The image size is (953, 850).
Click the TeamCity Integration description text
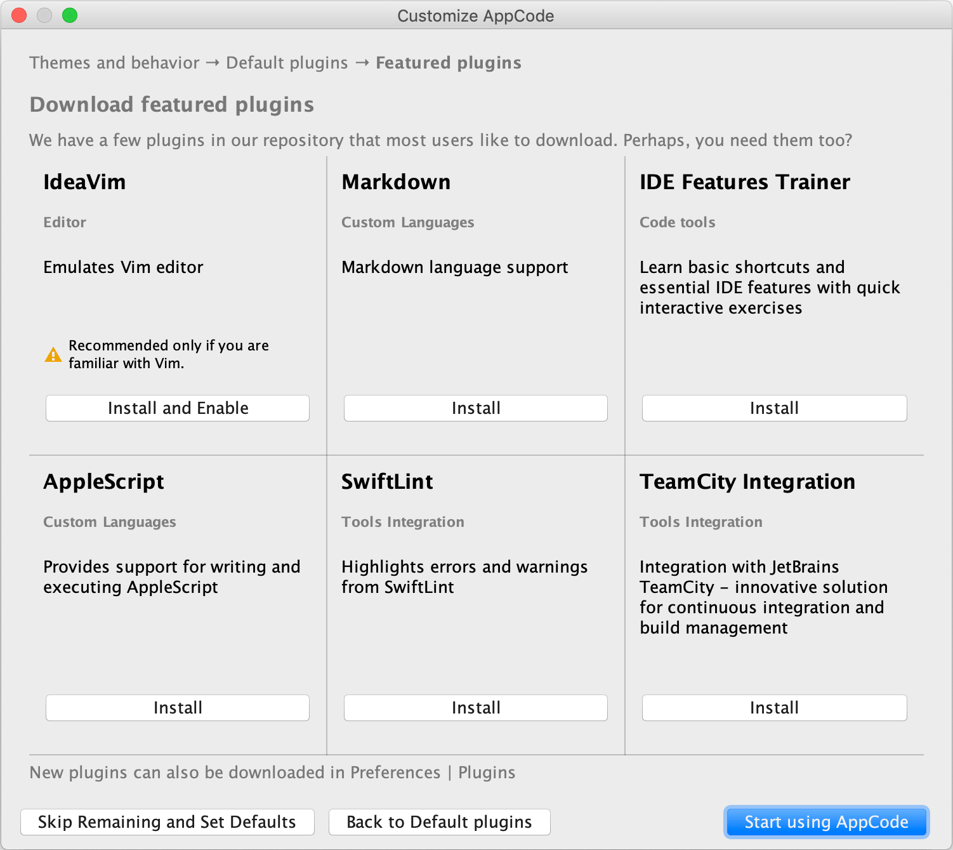click(763, 597)
